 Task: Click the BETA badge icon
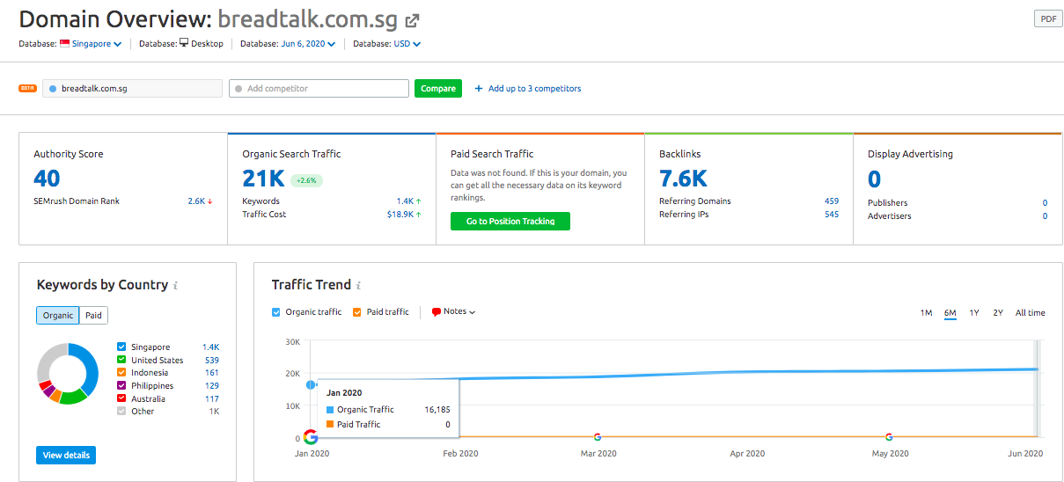pos(27,88)
